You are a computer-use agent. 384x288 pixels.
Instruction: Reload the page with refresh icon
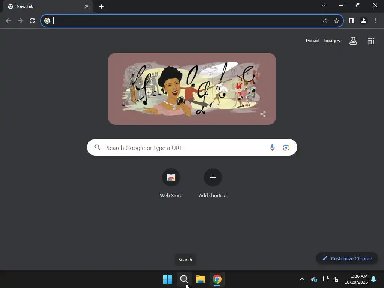coord(32,21)
